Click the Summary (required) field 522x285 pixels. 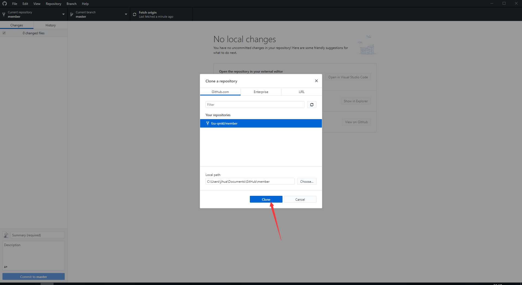pos(38,235)
